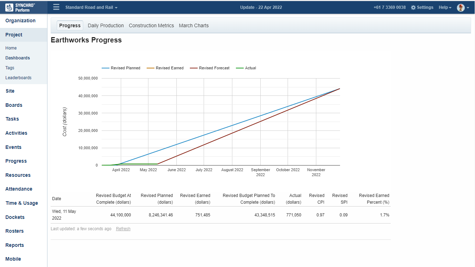Click the Revised Planned (dollars) column header

point(157,199)
